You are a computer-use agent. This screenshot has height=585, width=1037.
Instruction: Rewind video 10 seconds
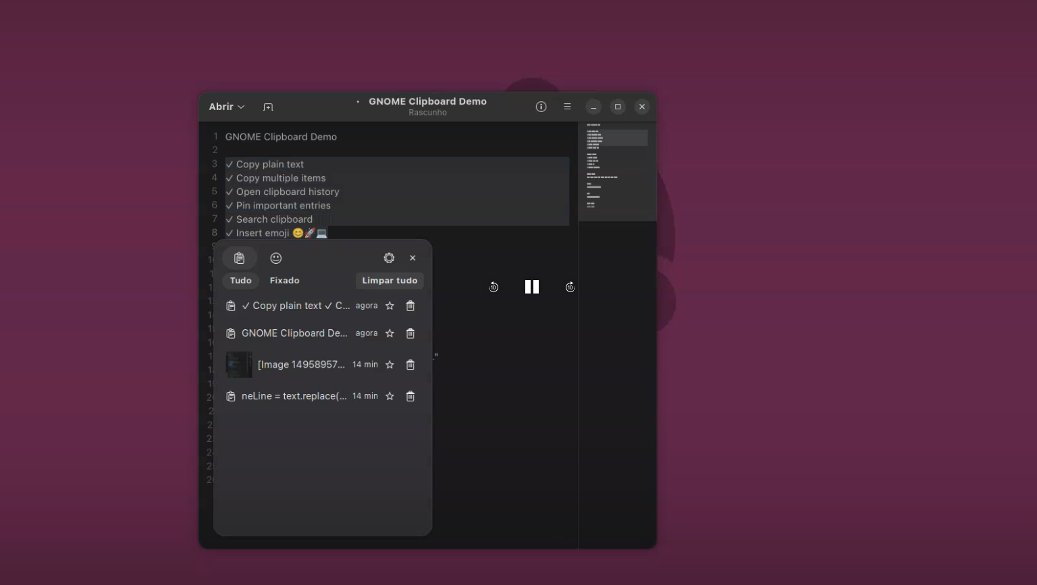click(x=494, y=287)
